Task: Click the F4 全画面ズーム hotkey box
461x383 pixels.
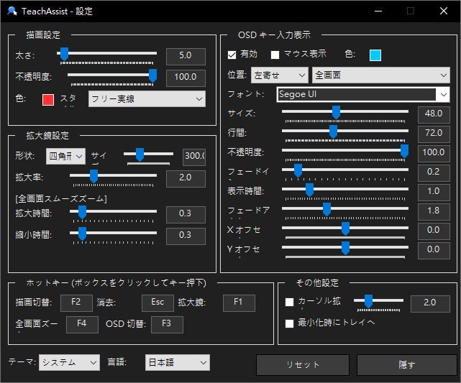Action: pyautogui.click(x=82, y=325)
